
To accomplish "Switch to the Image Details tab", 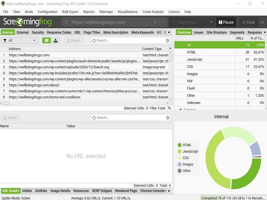I will pyautogui.click(x=60, y=191).
